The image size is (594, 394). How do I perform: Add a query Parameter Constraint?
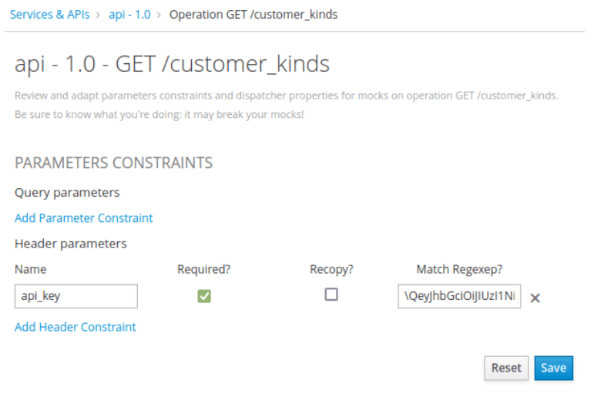pyautogui.click(x=83, y=218)
